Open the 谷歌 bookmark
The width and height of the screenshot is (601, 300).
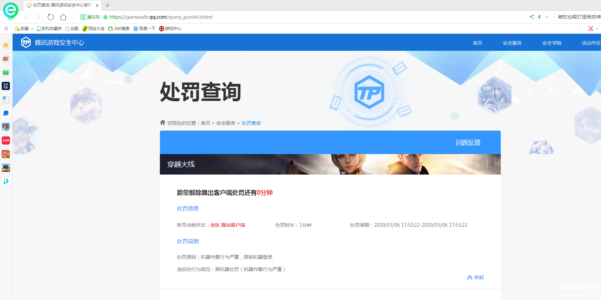click(x=72, y=29)
